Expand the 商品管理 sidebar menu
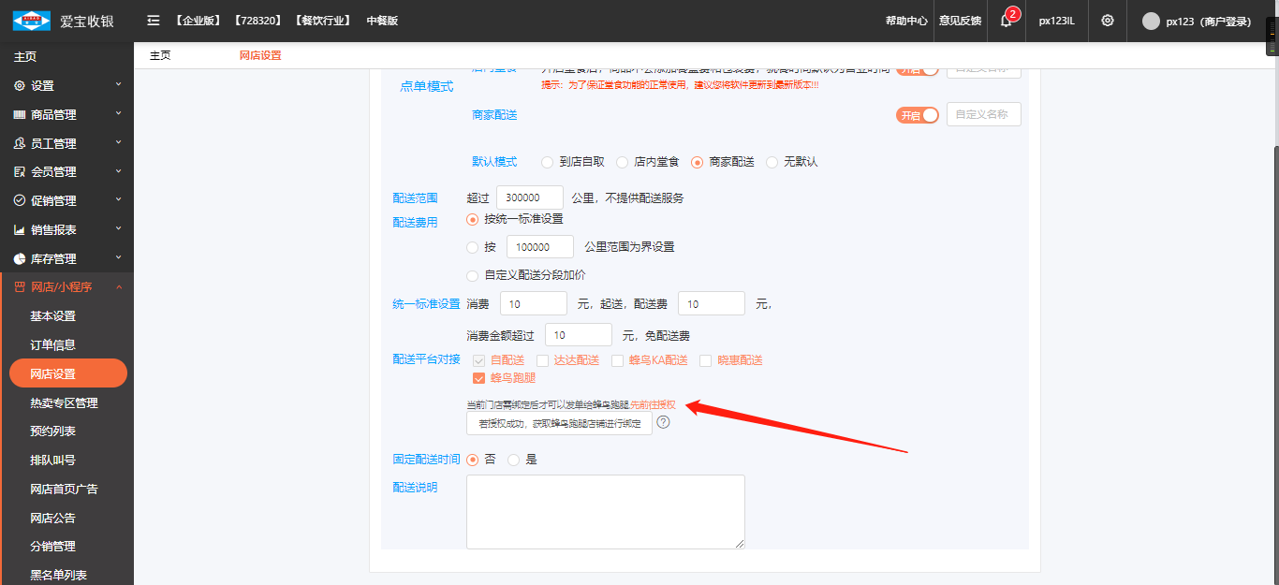Viewport: 1279px width, 585px height. tap(66, 114)
